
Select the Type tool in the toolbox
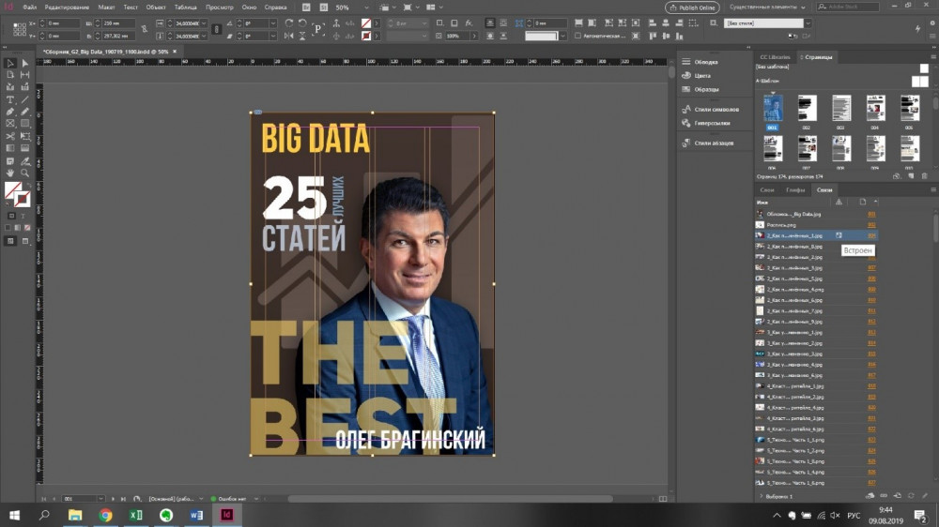coord(10,99)
